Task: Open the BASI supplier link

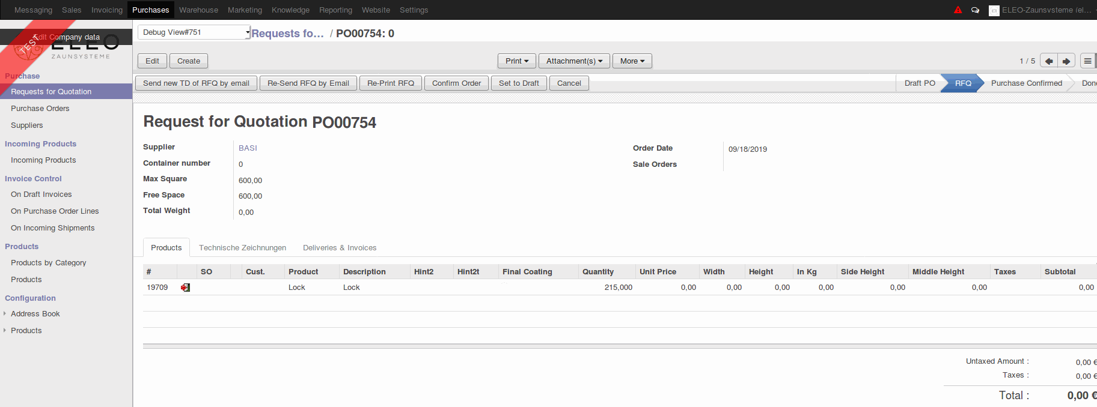Action: tap(248, 148)
